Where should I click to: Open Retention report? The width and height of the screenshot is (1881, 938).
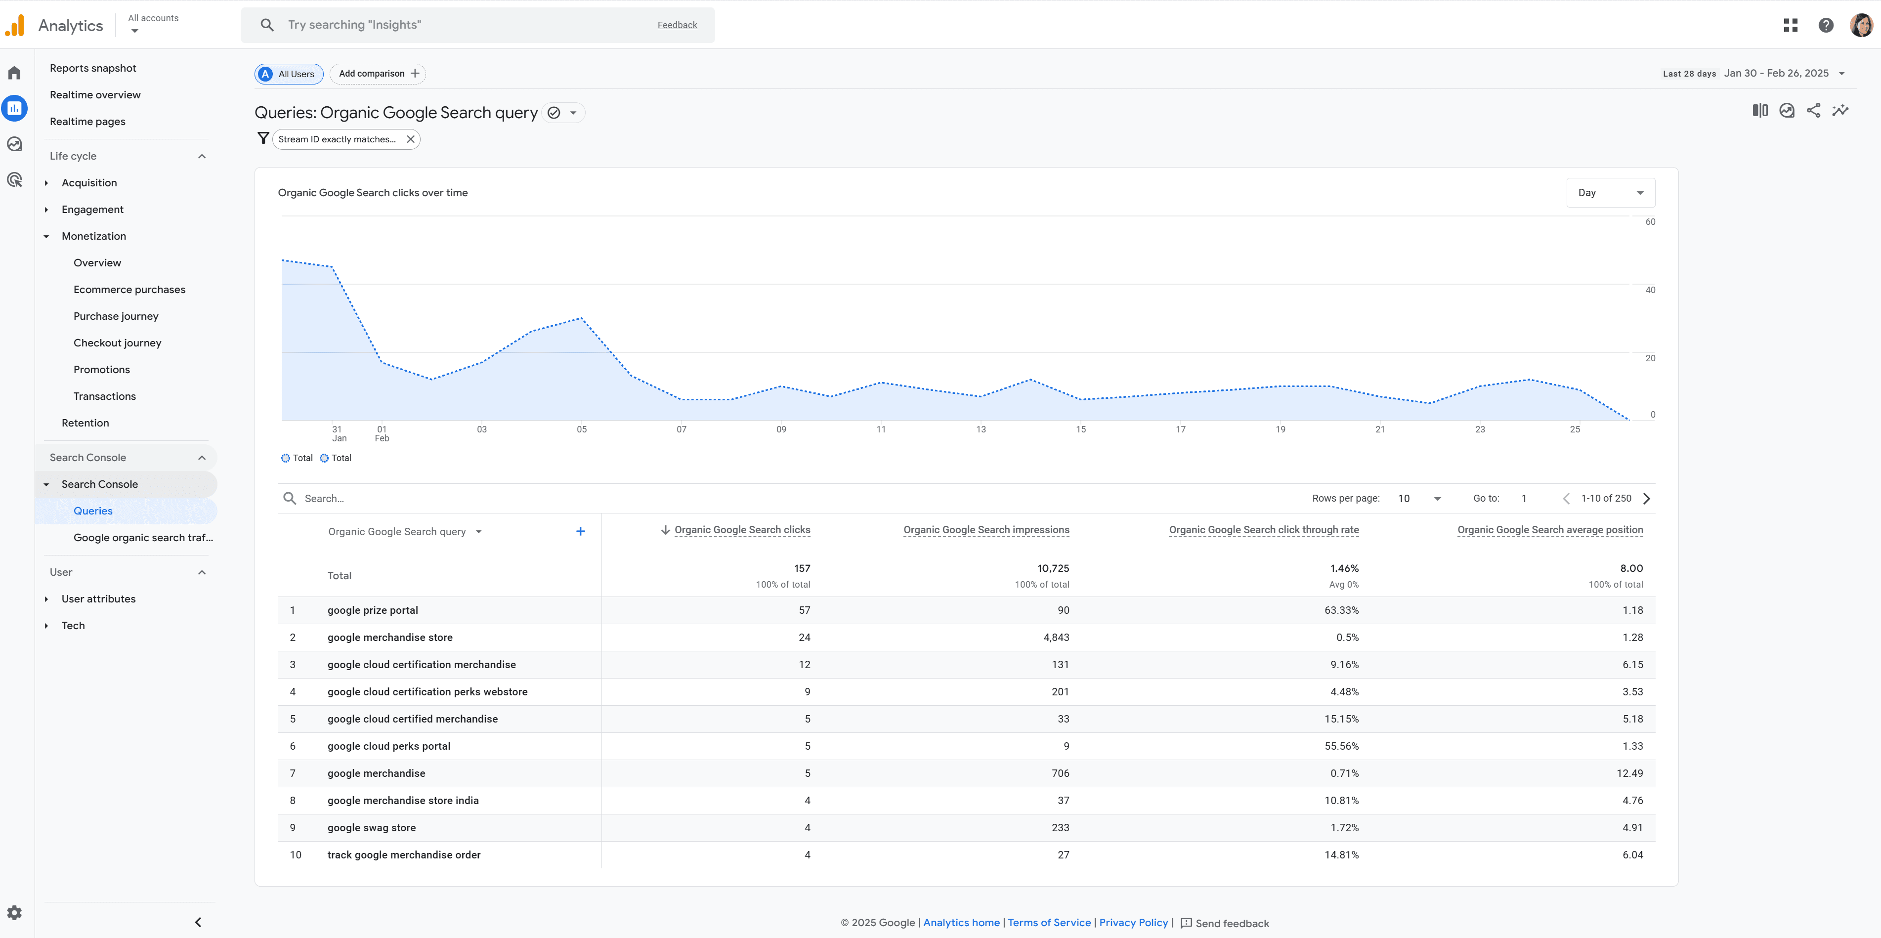85,423
